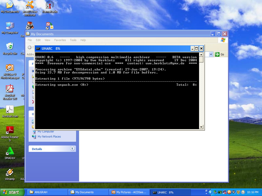Open Edit menu in My Documents
The width and height of the screenshot is (262, 196).
pos(38,40)
